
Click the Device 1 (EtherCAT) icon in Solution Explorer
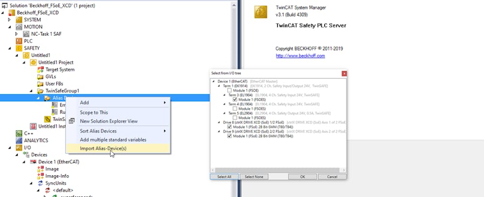click(33, 162)
